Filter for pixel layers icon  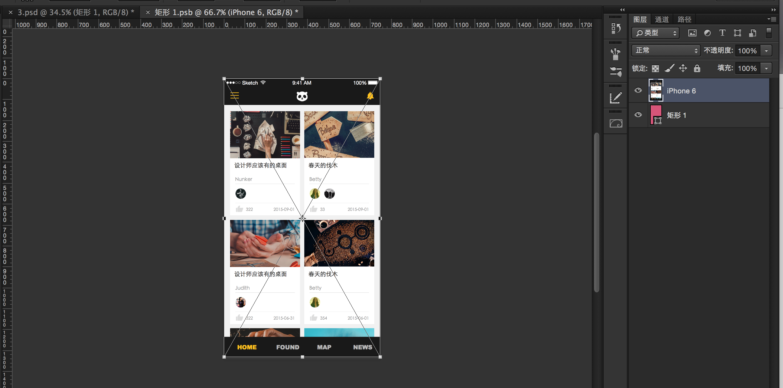(692, 33)
